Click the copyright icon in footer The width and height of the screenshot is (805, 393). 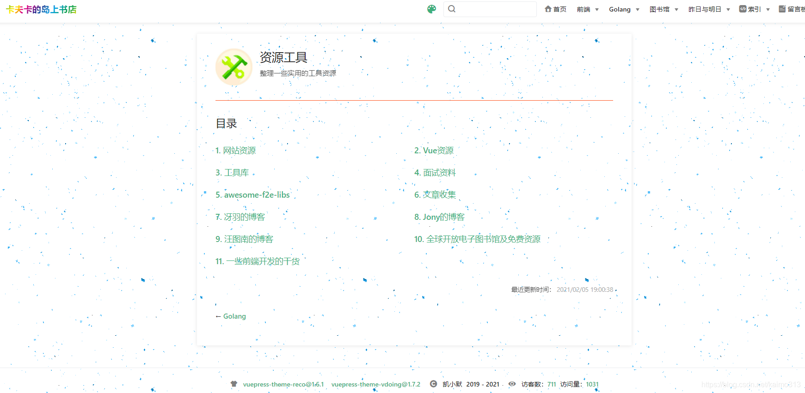[433, 384]
